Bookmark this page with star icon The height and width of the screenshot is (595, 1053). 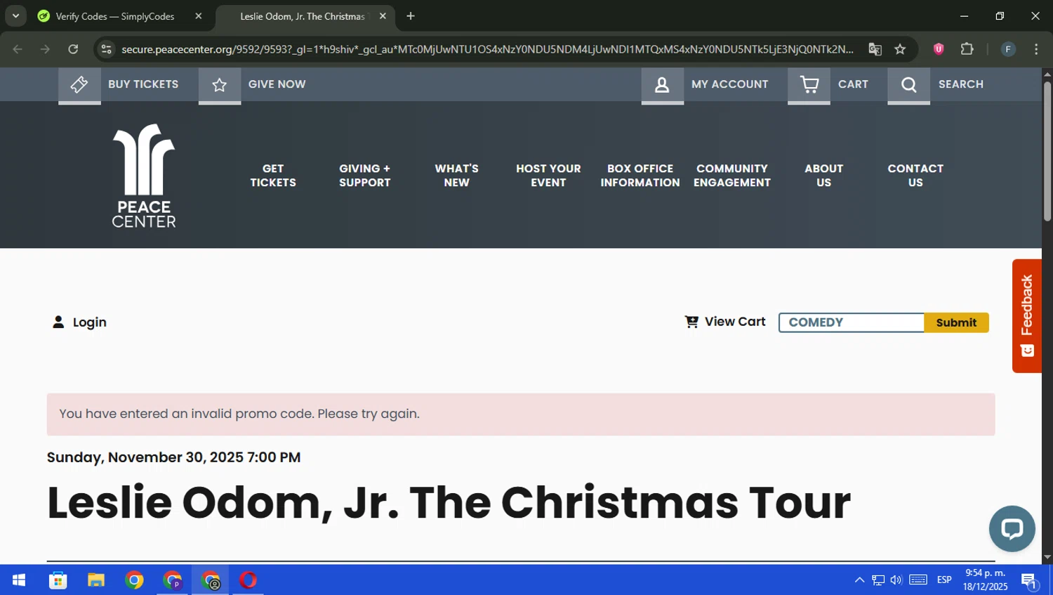(900, 49)
